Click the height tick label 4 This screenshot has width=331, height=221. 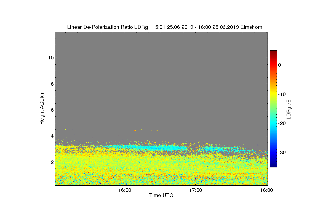[52, 136]
